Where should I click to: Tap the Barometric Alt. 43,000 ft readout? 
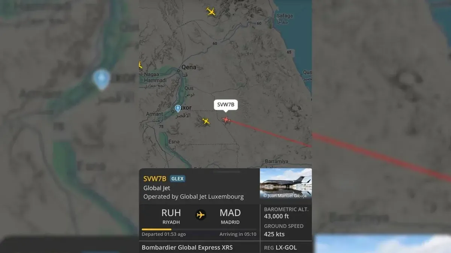pos(286,213)
